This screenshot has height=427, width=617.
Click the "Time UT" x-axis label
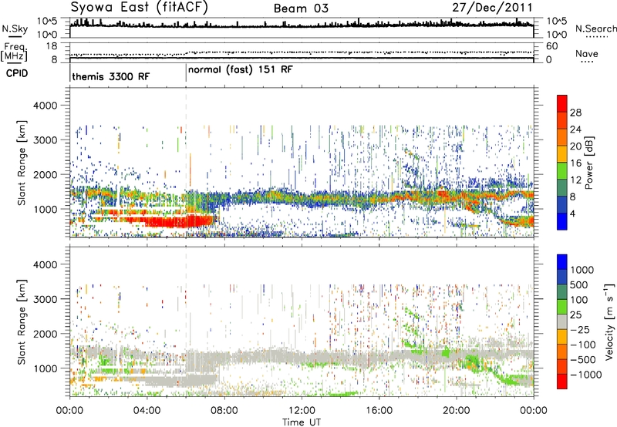(x=302, y=422)
